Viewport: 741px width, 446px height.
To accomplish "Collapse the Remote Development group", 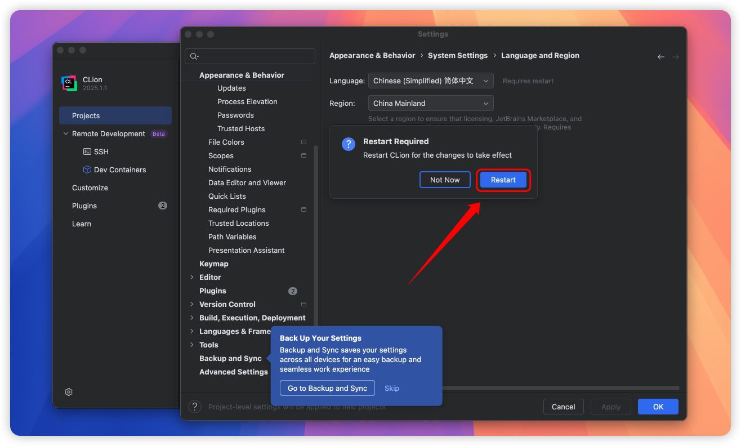I will pos(66,134).
